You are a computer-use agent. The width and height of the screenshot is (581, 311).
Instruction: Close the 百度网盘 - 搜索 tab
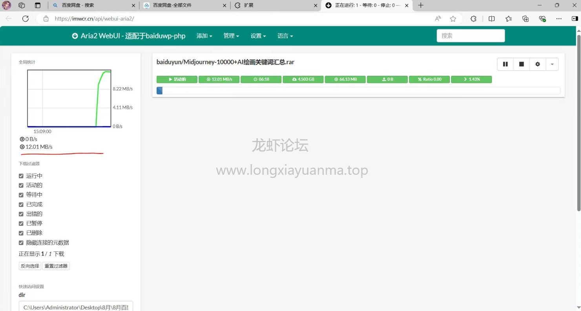coord(134,5)
